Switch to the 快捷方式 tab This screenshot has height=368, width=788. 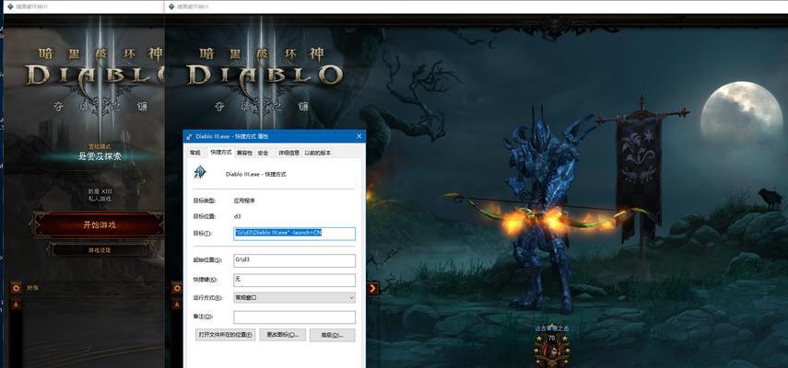220,152
